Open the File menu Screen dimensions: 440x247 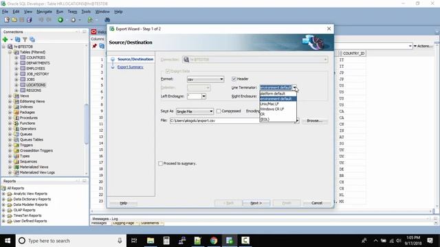point(5,12)
